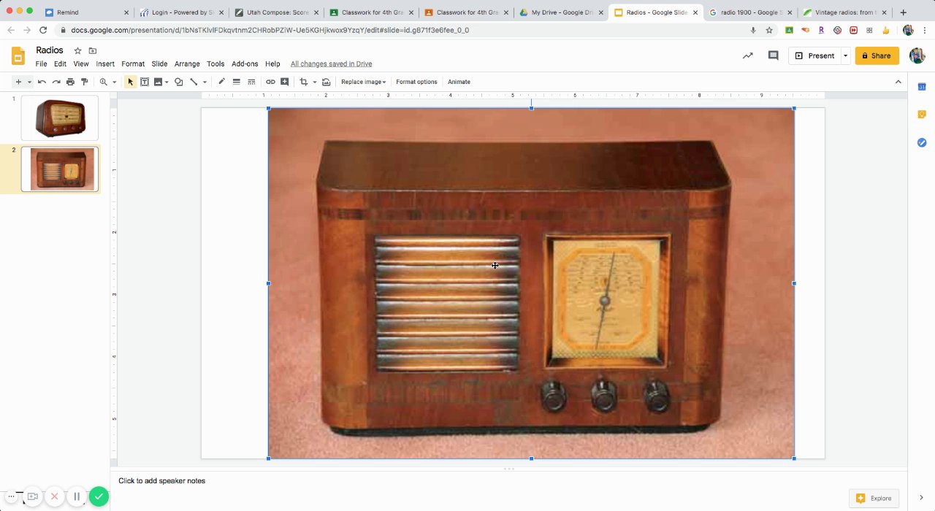Expand the zoom level dropdown arrow

point(114,82)
